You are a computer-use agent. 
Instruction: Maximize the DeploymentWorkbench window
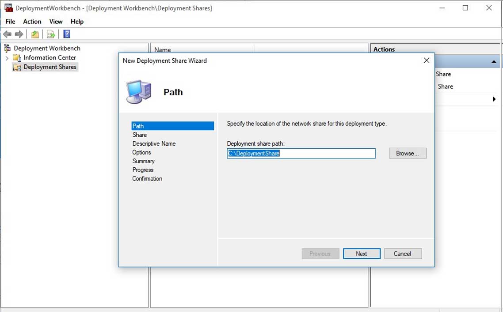click(x=465, y=8)
